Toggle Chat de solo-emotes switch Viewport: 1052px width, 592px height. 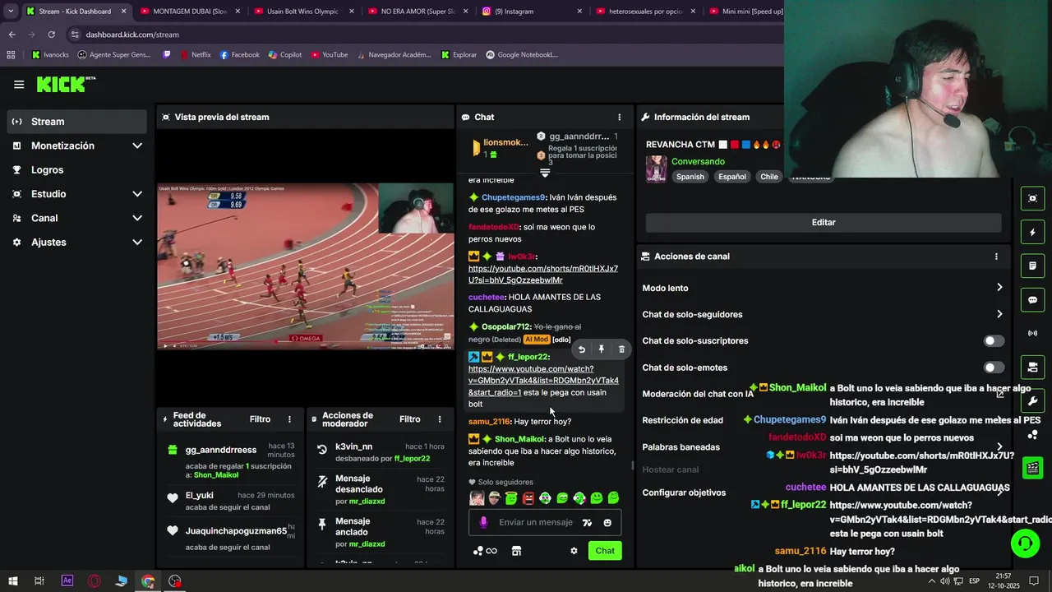(x=994, y=368)
